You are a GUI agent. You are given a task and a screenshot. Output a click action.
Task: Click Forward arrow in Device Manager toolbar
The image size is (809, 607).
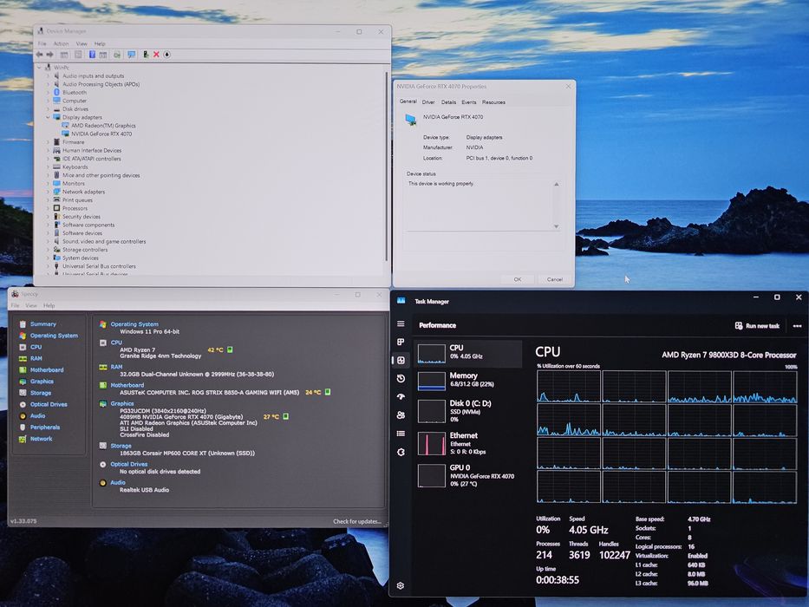[50, 54]
